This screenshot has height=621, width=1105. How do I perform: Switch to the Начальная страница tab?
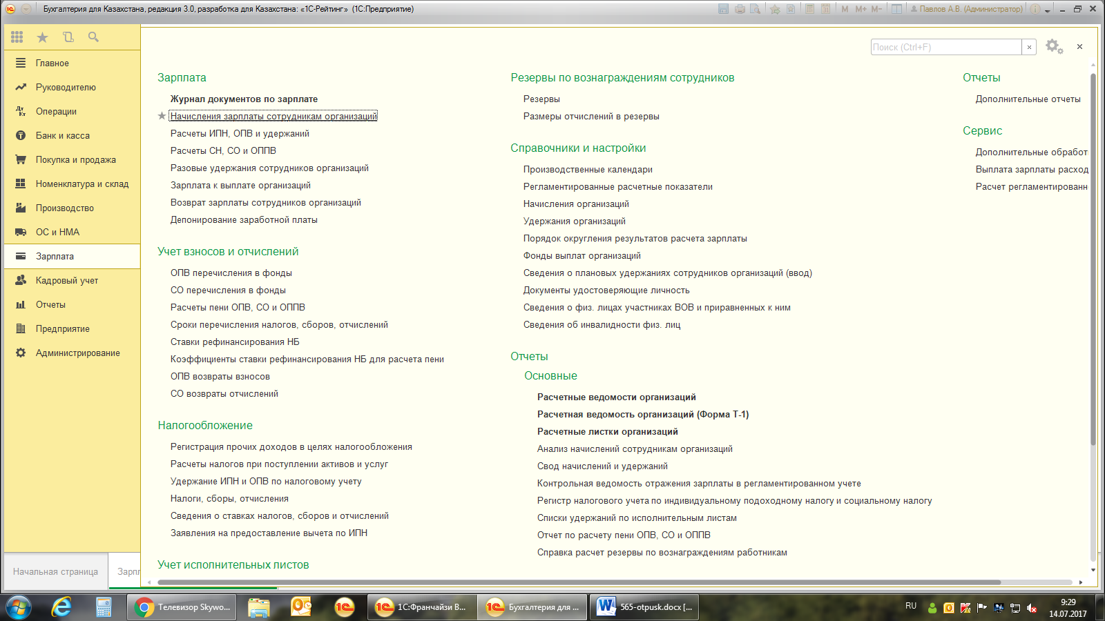pos(55,571)
